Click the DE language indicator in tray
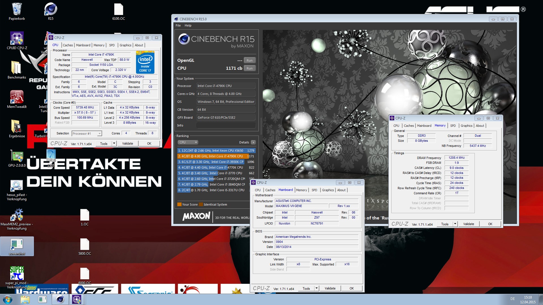543x305 pixels. [x=512, y=299]
